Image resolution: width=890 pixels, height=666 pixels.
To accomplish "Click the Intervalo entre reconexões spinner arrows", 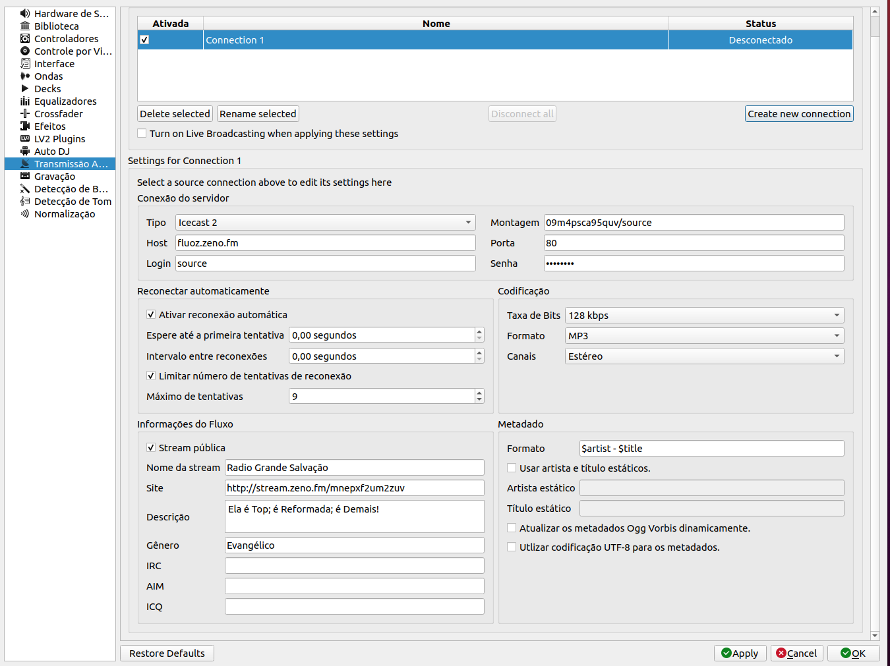I will 479,356.
